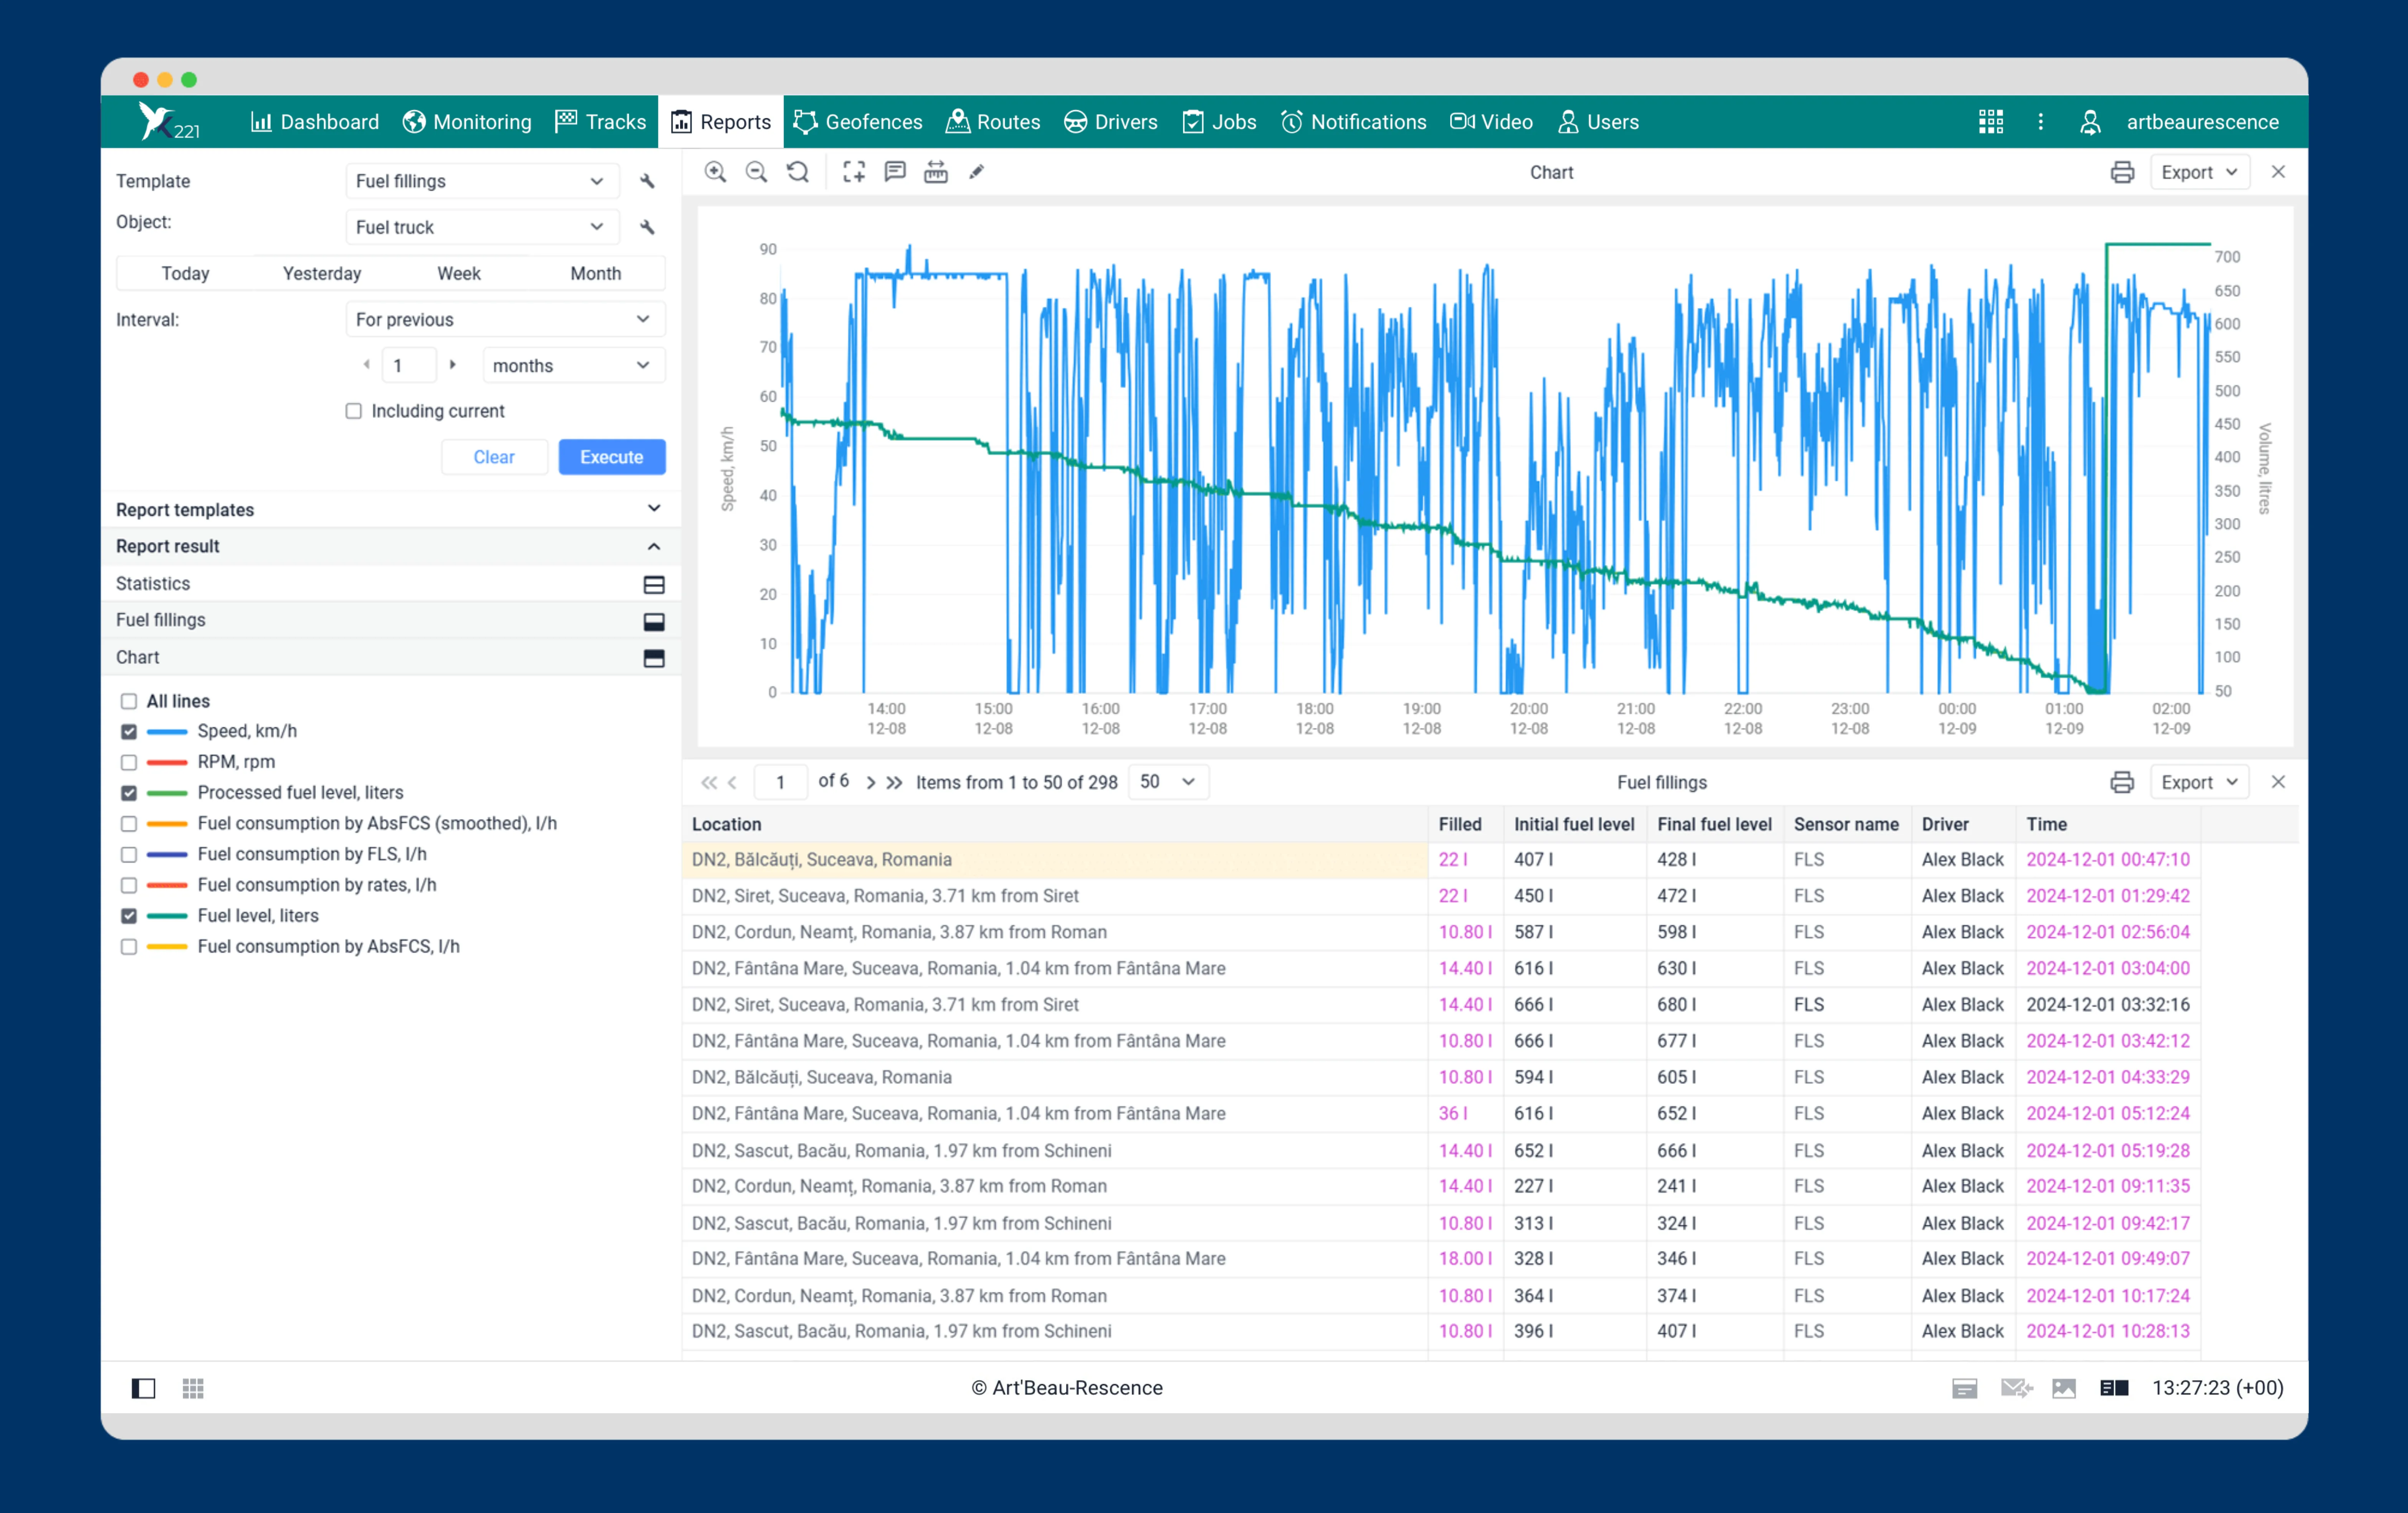Viewport: 2408px width, 1513px height.
Task: Check the All lines checkbox
Action: 129,701
